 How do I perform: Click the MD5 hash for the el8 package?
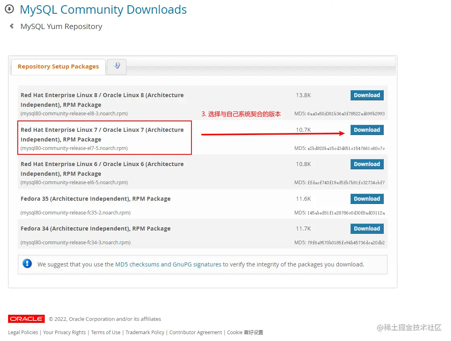pos(346,114)
